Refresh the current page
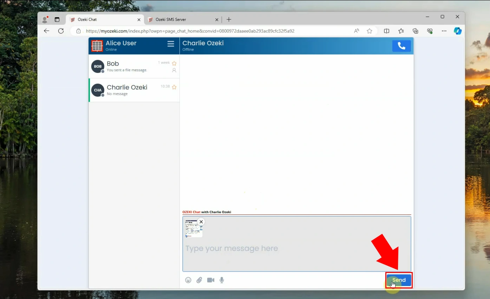 [61, 31]
